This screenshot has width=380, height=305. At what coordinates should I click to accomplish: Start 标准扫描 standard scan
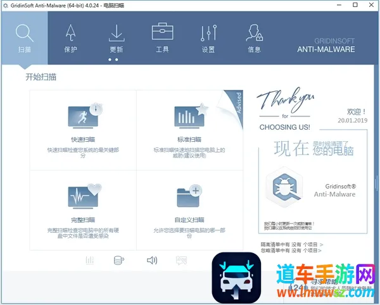click(x=189, y=128)
